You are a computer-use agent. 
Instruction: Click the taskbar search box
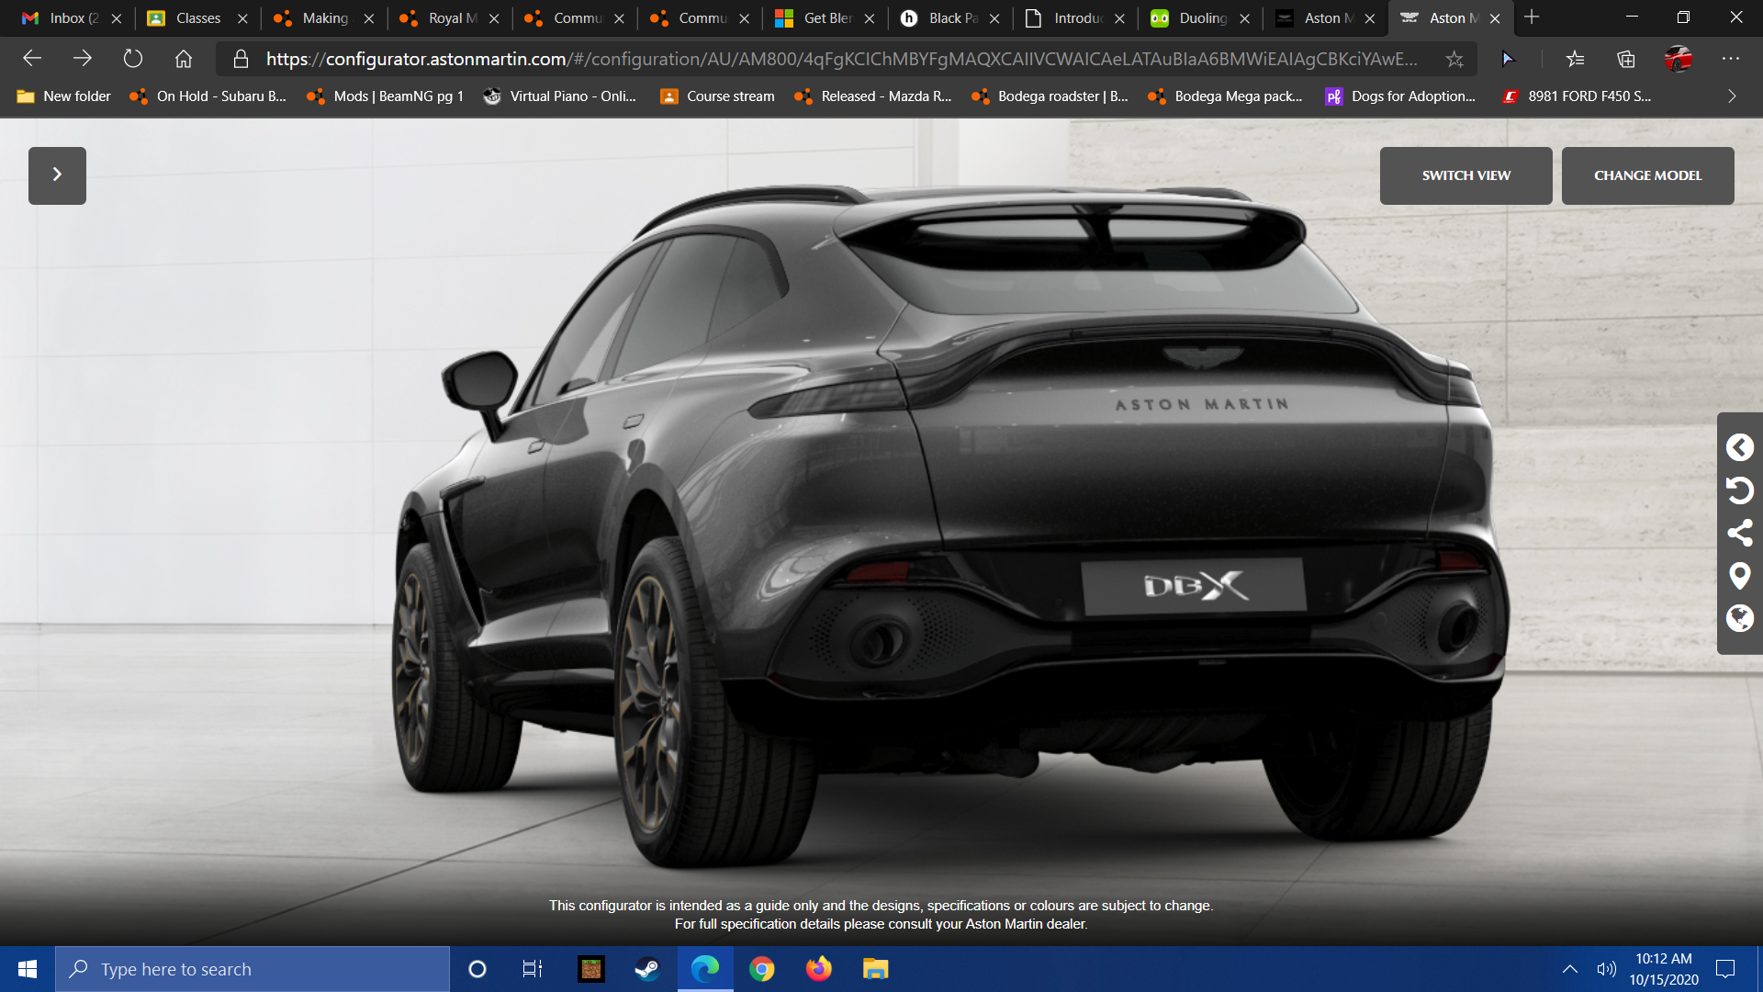[x=253, y=969]
